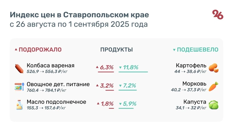Click the Масло подсолнечное price text
The width and height of the screenshot is (233, 131).
point(46,108)
